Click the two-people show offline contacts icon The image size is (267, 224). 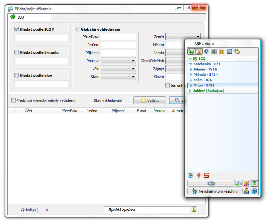tap(247, 183)
